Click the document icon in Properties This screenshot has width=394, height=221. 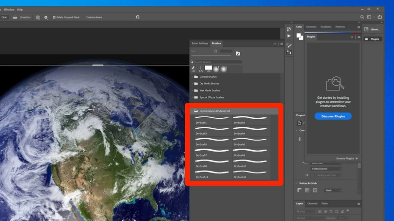coord(299,123)
